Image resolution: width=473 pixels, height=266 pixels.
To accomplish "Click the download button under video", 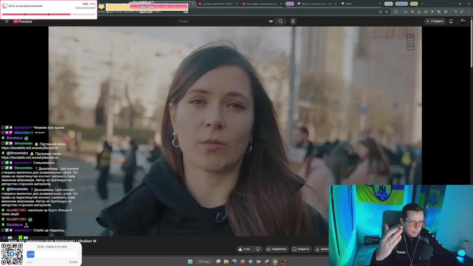I will [x=321, y=249].
